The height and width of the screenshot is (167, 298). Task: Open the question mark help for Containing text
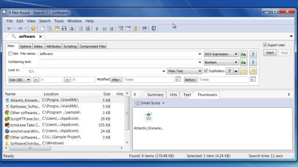pyautogui.click(x=253, y=63)
